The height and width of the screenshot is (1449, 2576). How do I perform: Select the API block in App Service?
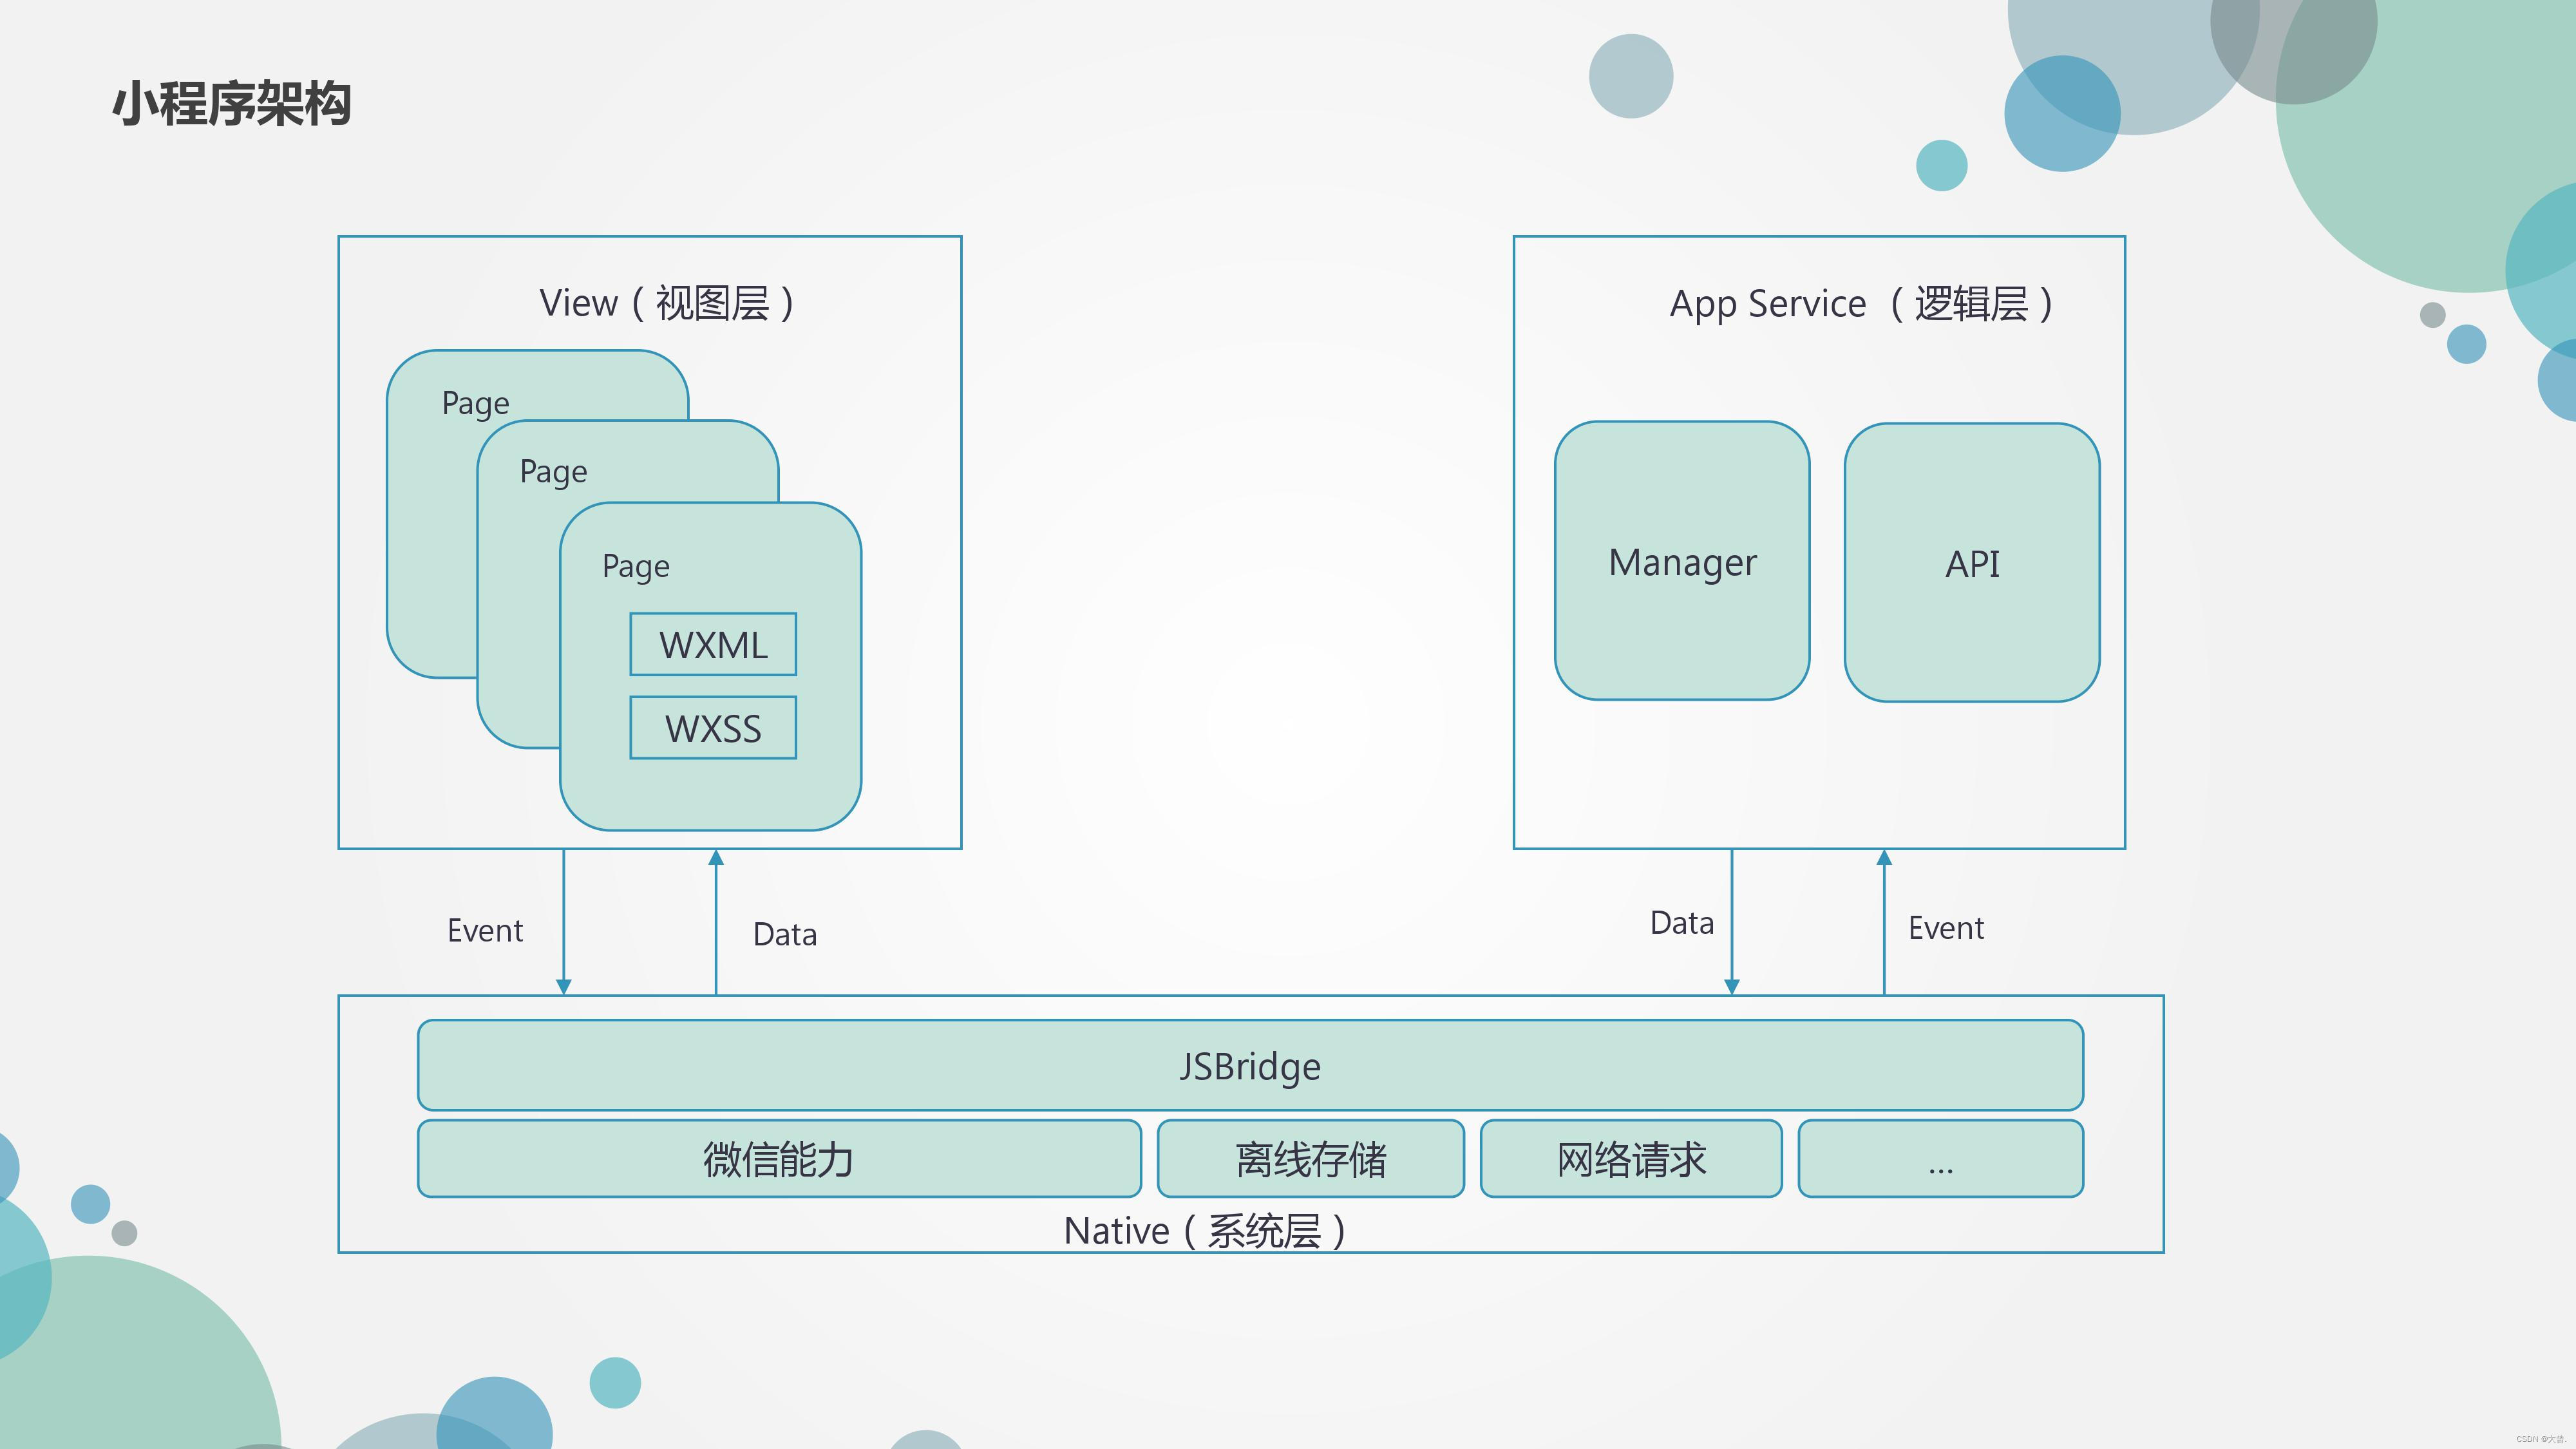click(1972, 563)
